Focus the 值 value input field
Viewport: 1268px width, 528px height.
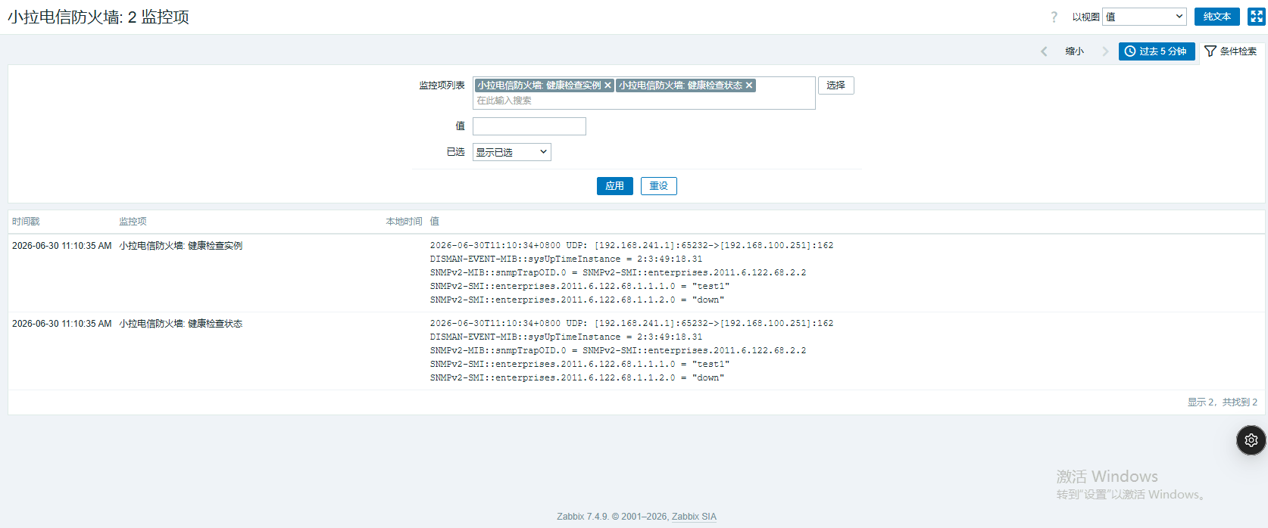pos(529,126)
